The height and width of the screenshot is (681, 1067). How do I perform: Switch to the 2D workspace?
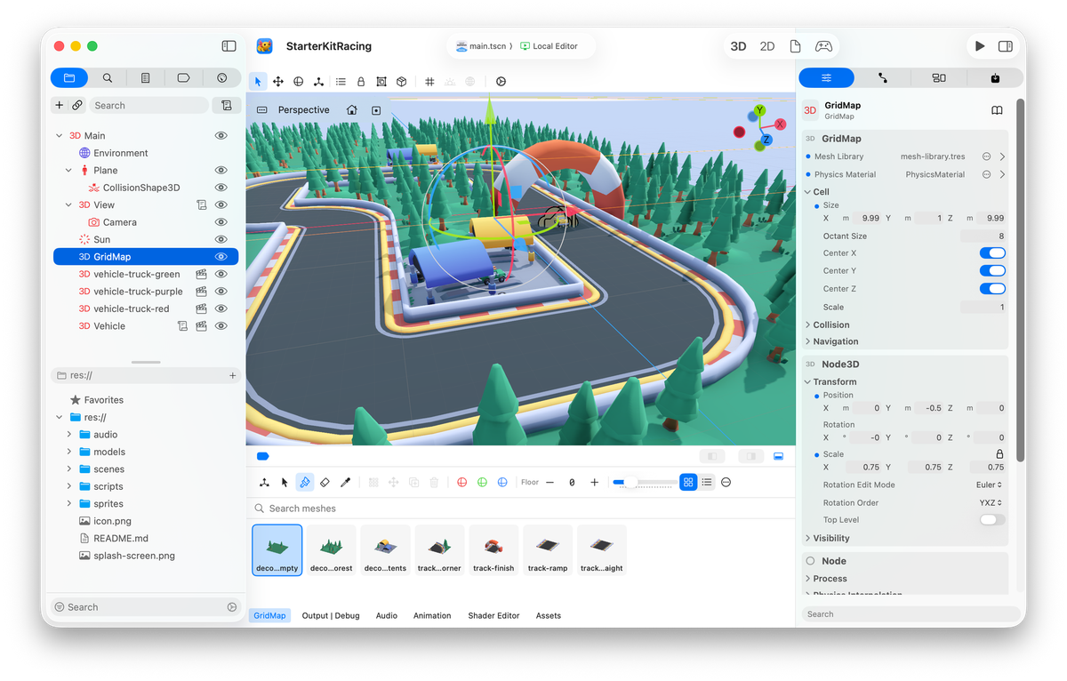pos(767,46)
